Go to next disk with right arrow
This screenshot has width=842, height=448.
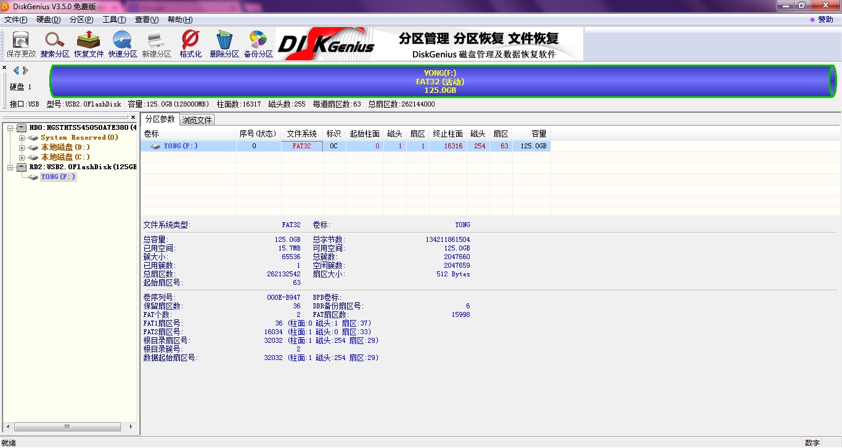click(x=25, y=71)
